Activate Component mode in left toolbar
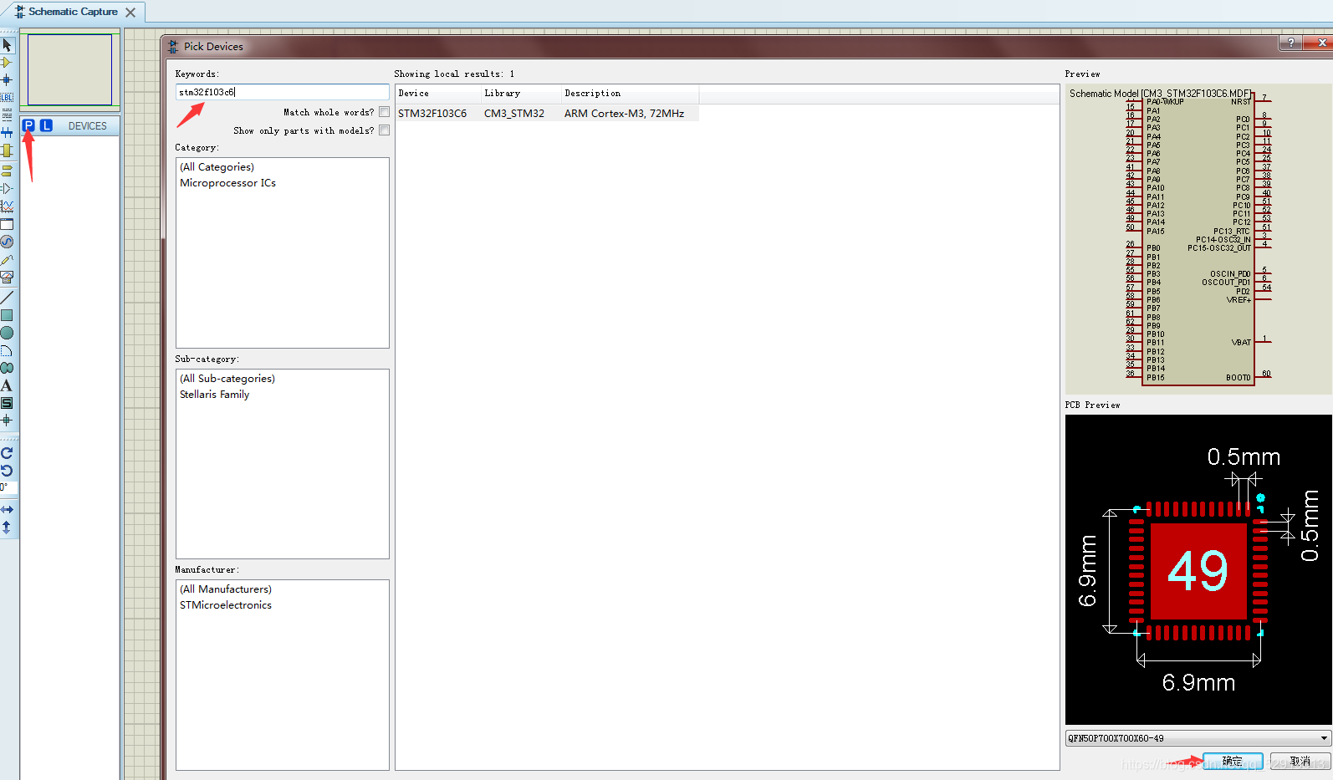 (x=7, y=62)
